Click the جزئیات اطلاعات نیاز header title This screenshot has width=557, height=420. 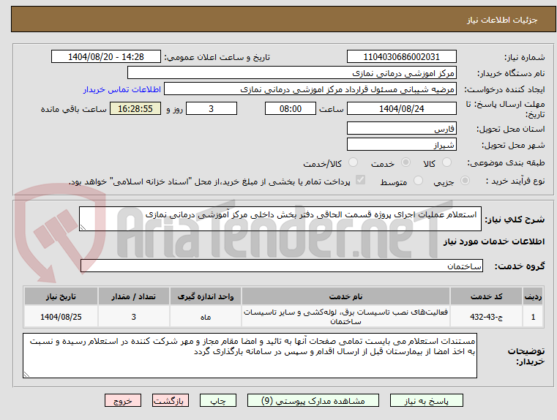502,20
